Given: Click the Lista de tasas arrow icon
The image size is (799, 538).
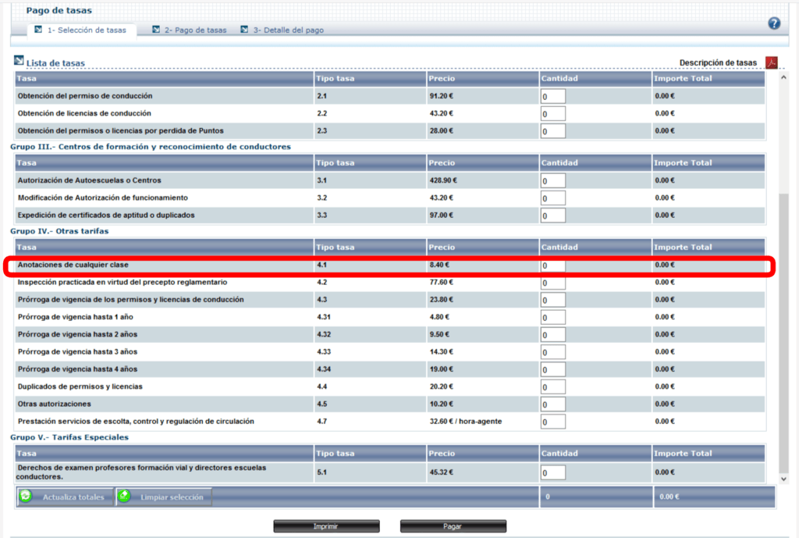Looking at the screenshot, I should tap(19, 61).
